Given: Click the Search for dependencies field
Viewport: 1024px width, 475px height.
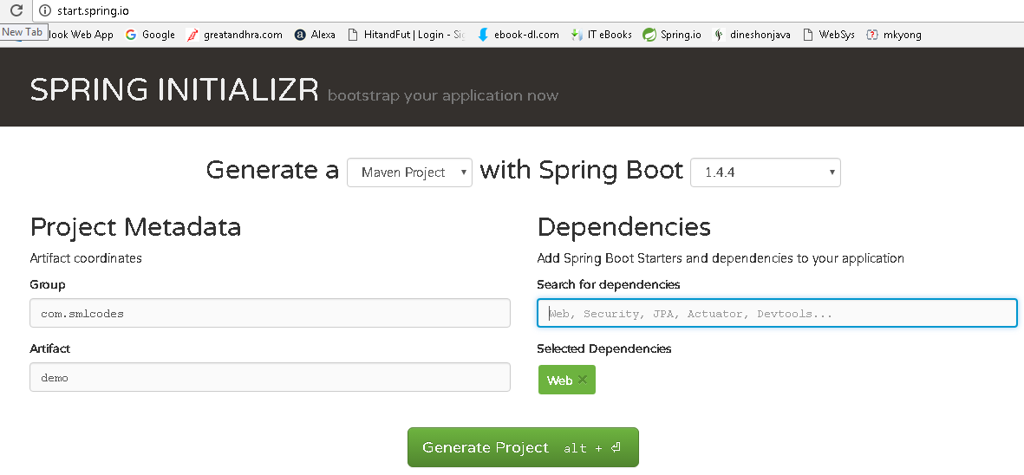Looking at the screenshot, I should point(776,313).
